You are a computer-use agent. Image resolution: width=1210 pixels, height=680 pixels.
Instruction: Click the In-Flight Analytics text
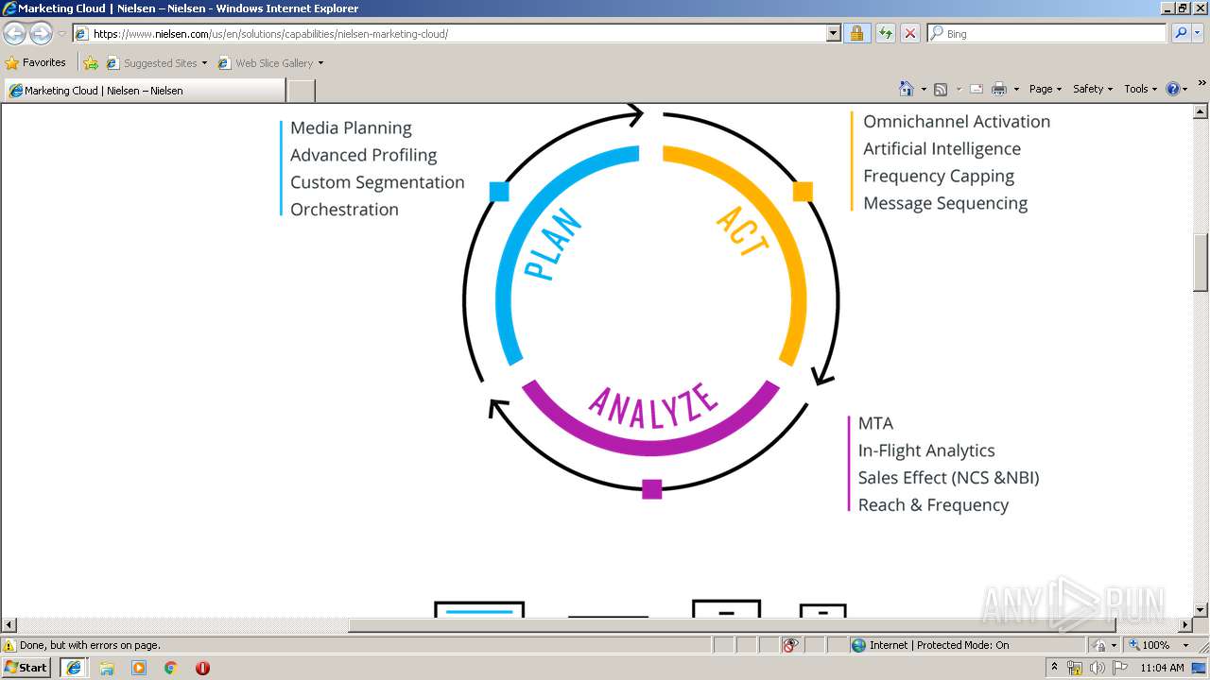pyautogui.click(x=926, y=451)
